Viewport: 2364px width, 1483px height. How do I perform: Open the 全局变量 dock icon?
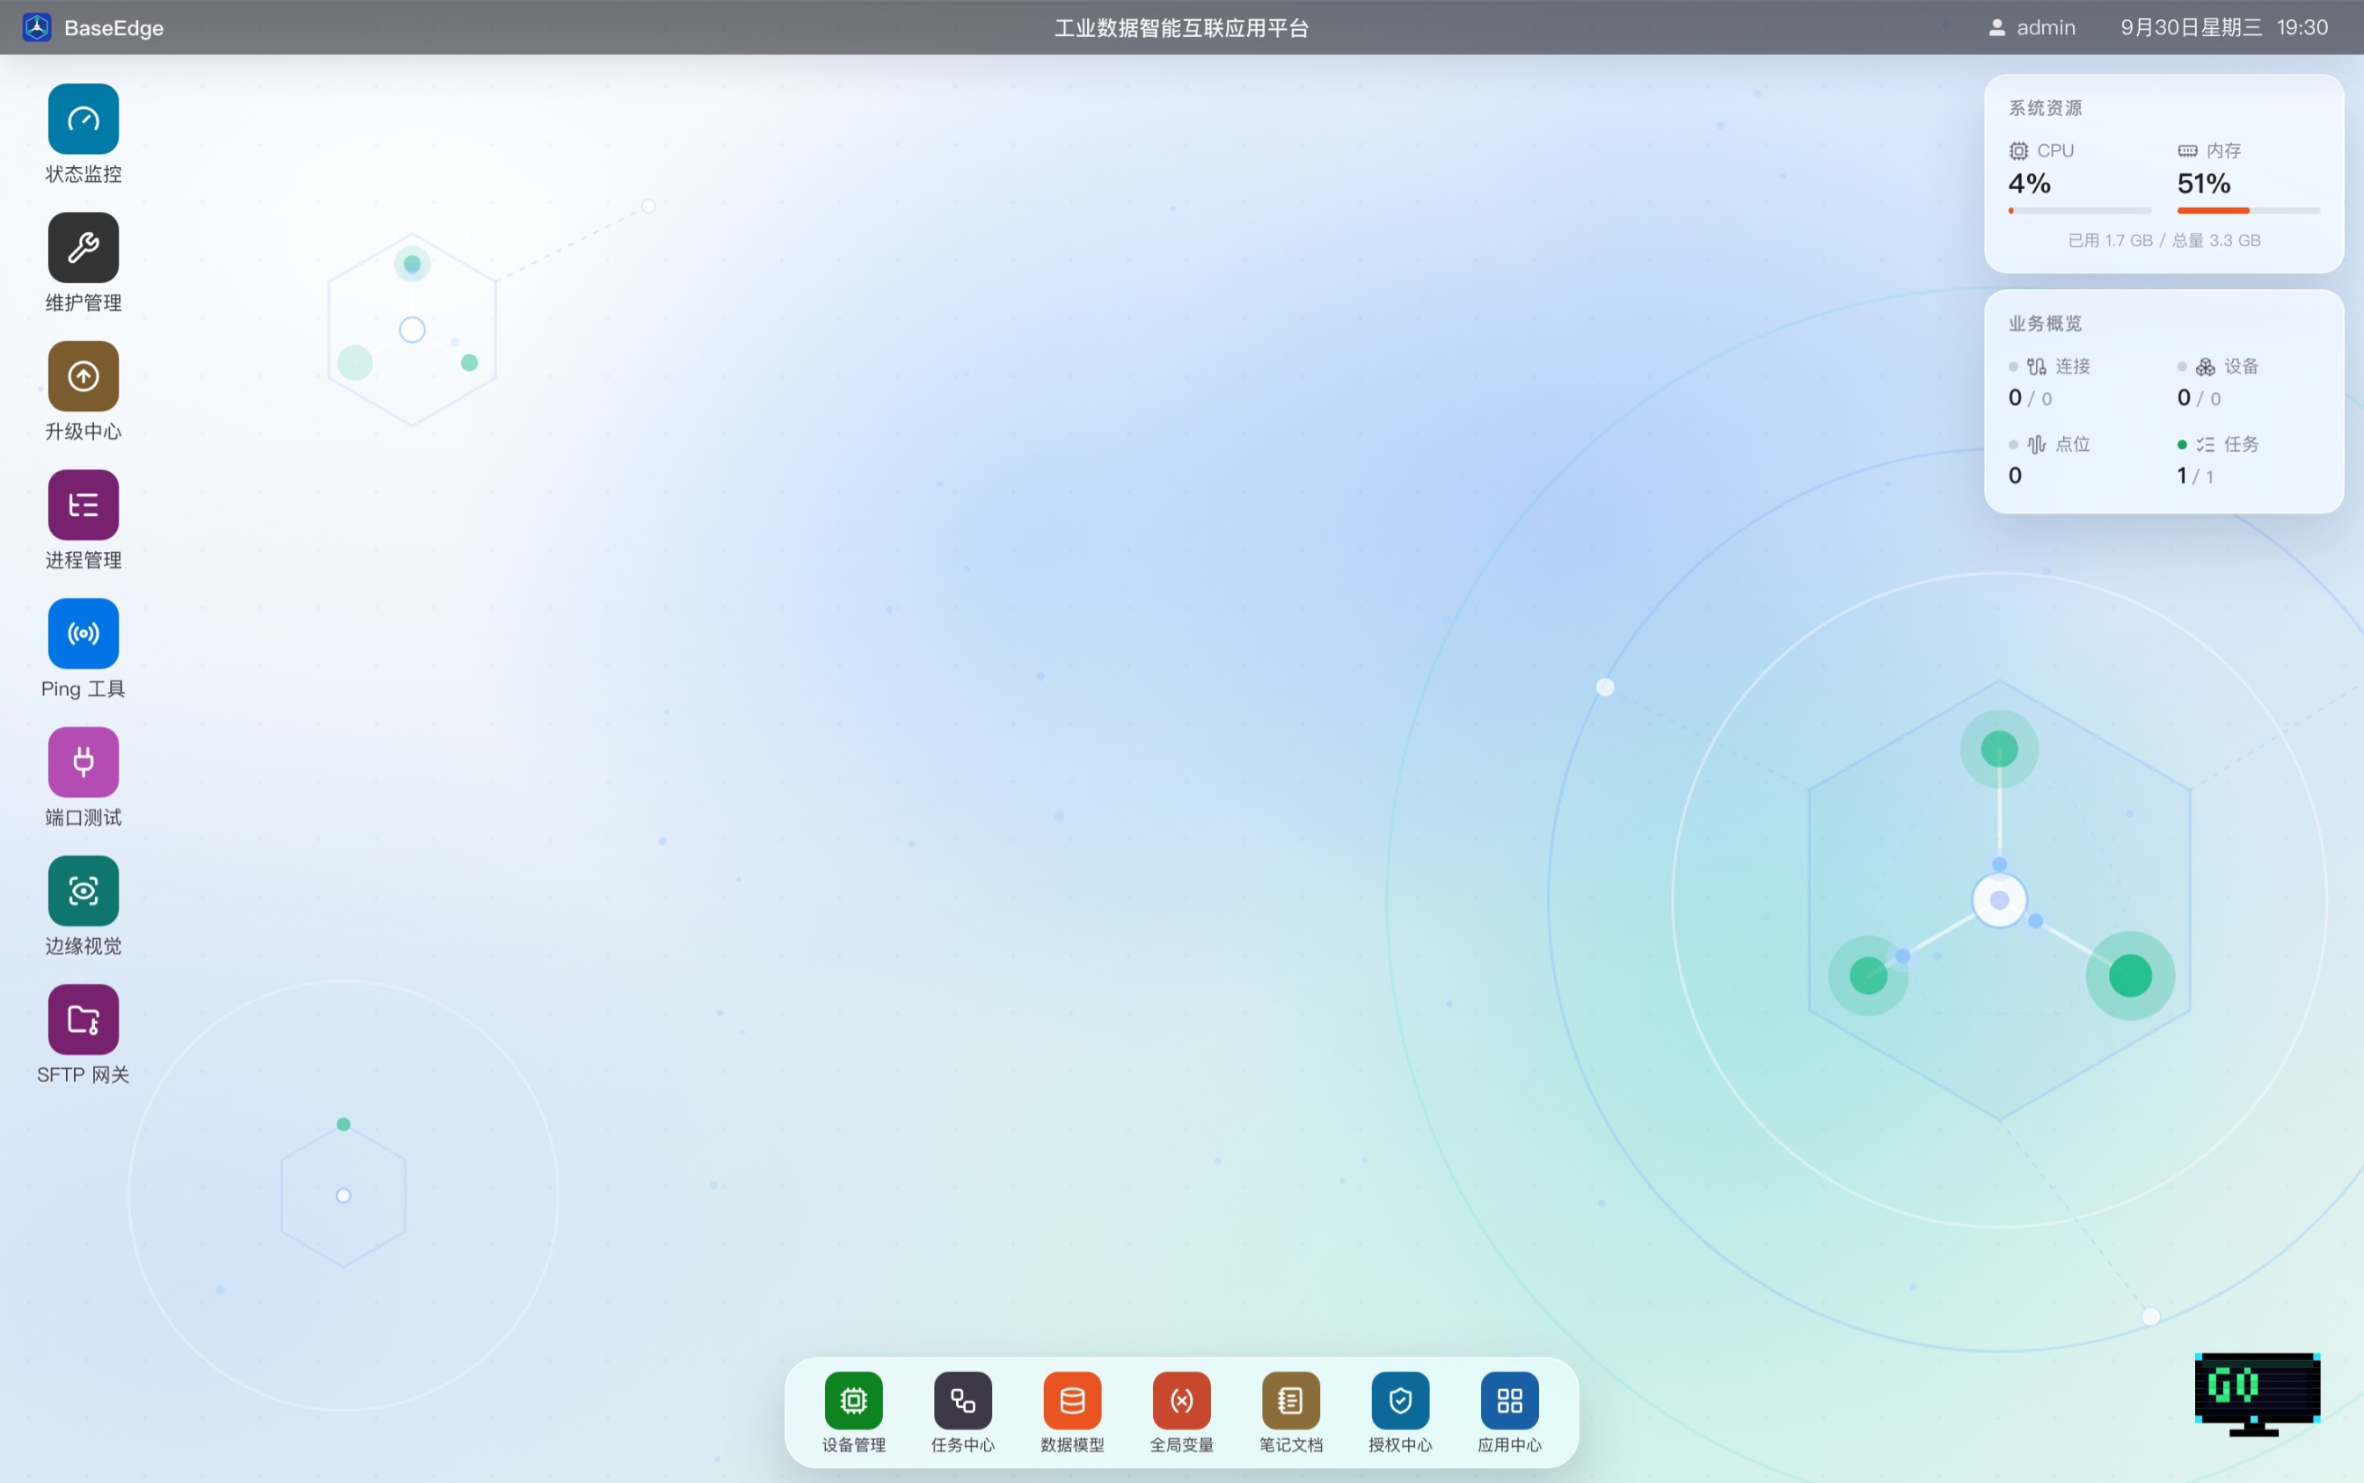[x=1181, y=1399]
